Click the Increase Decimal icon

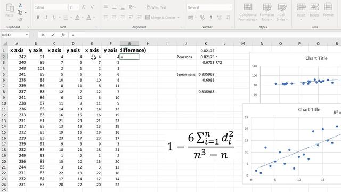pyautogui.click(x=220, y=18)
